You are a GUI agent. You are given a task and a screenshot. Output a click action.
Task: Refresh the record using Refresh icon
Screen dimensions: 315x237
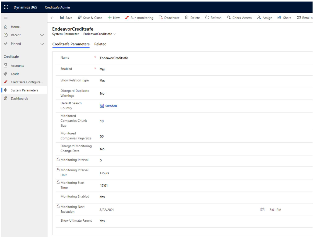point(207,18)
